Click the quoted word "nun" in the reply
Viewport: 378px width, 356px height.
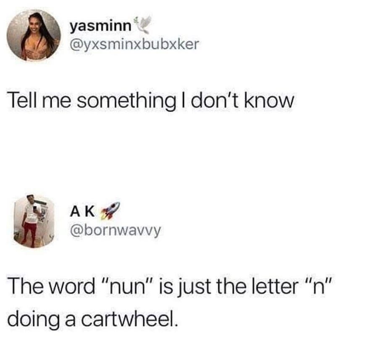pos(128,286)
